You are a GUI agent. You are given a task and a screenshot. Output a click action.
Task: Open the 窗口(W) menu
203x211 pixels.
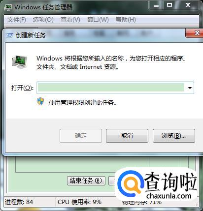click(98, 20)
